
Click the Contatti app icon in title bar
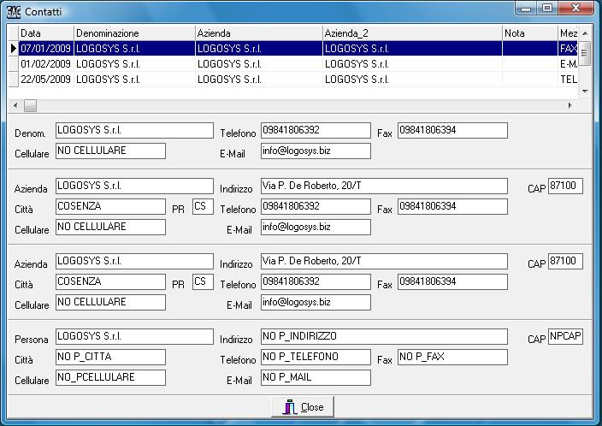click(14, 11)
